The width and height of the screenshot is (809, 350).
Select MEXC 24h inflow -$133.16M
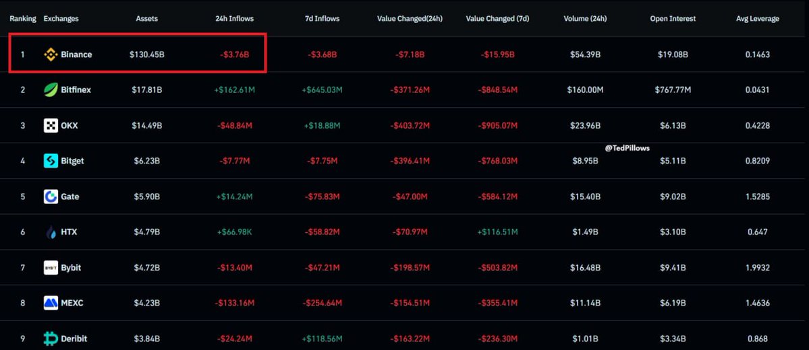(x=234, y=303)
